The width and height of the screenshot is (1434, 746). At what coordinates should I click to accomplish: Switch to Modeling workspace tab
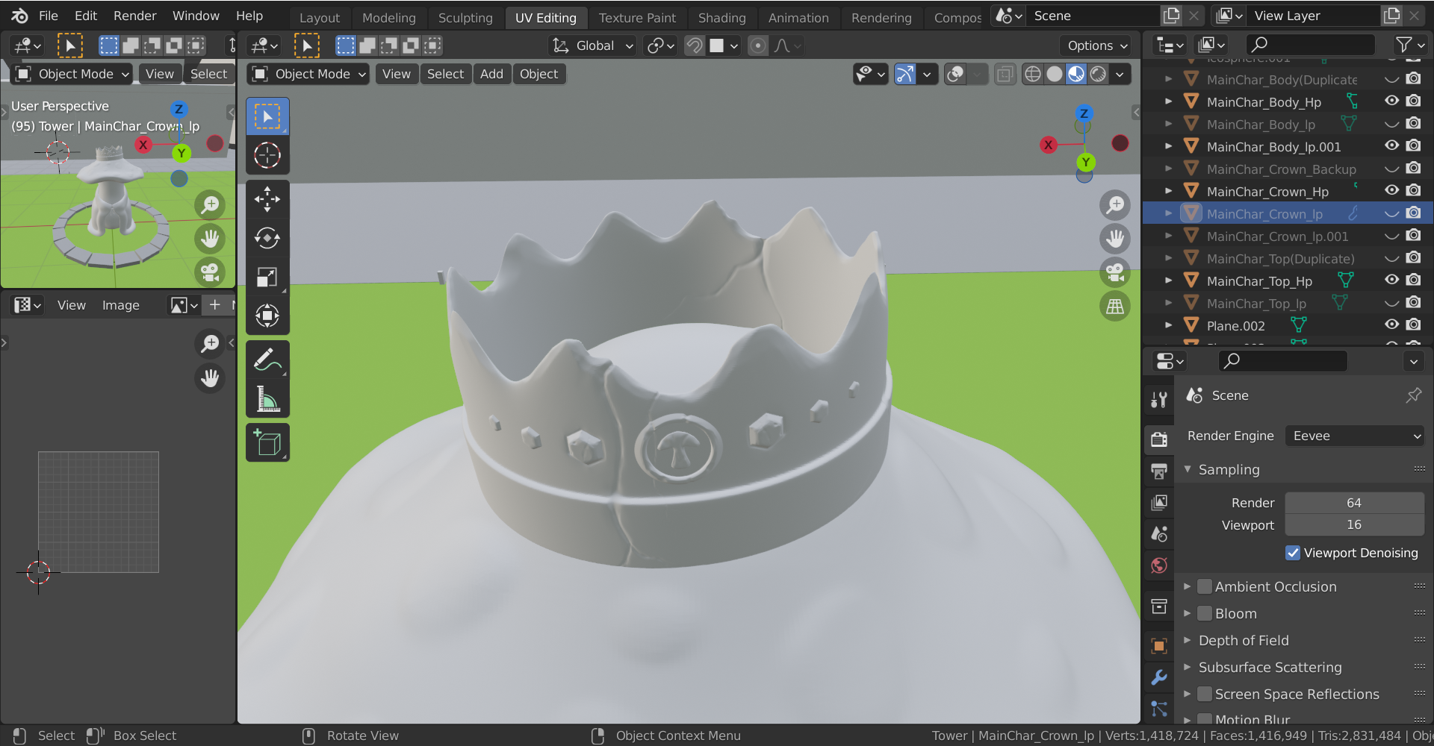pyautogui.click(x=388, y=17)
